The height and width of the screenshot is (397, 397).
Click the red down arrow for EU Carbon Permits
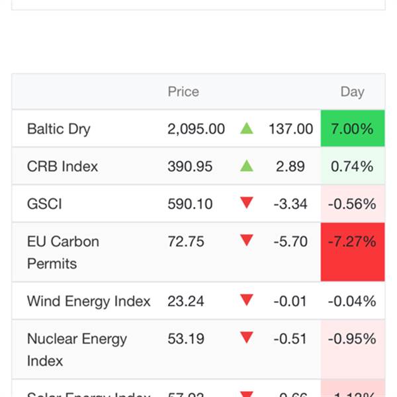click(247, 242)
